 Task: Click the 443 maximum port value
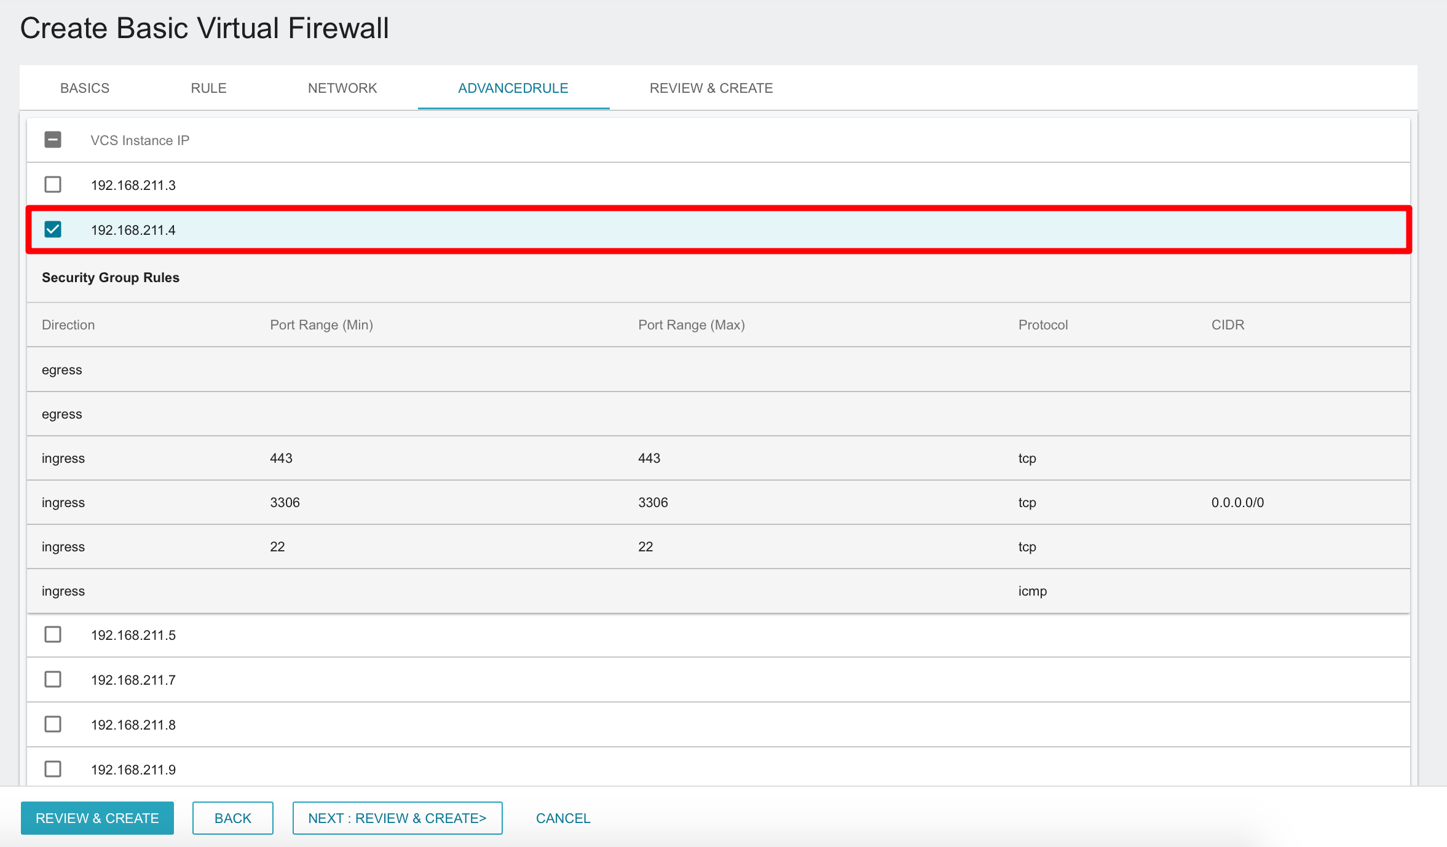[x=649, y=459]
